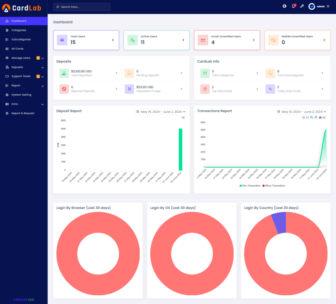Click the Today Sale Cards percent icon
The width and height of the screenshot is (336, 304).
point(270,89)
